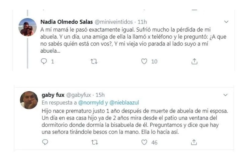Click the 15h timestamp on gaby's tweet
Screen dimensions: 243x163
click(100, 95)
